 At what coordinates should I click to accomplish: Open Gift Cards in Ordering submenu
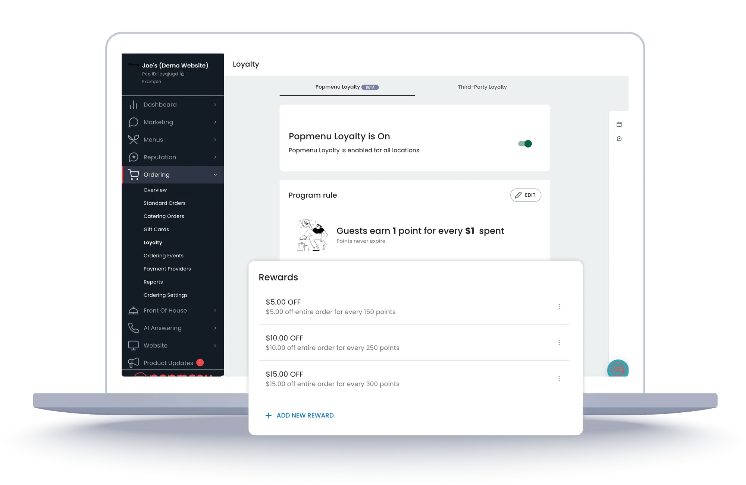click(156, 229)
